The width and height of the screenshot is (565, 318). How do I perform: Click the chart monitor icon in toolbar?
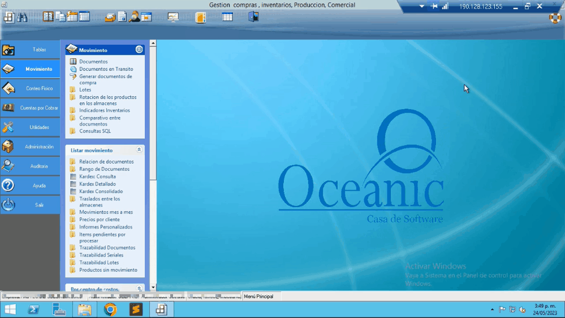(173, 17)
